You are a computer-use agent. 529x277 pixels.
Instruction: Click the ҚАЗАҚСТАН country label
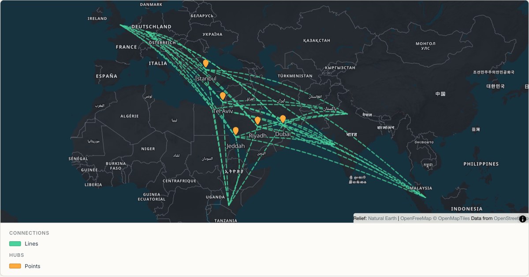tap(317, 40)
